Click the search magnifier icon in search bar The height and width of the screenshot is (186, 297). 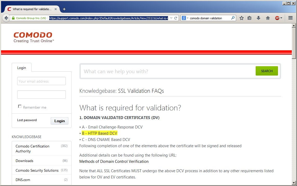pos(233,18)
